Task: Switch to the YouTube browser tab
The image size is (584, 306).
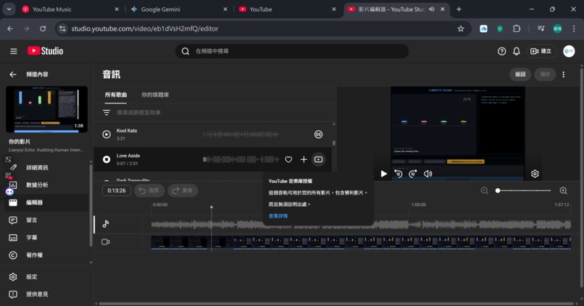Action: [288, 9]
